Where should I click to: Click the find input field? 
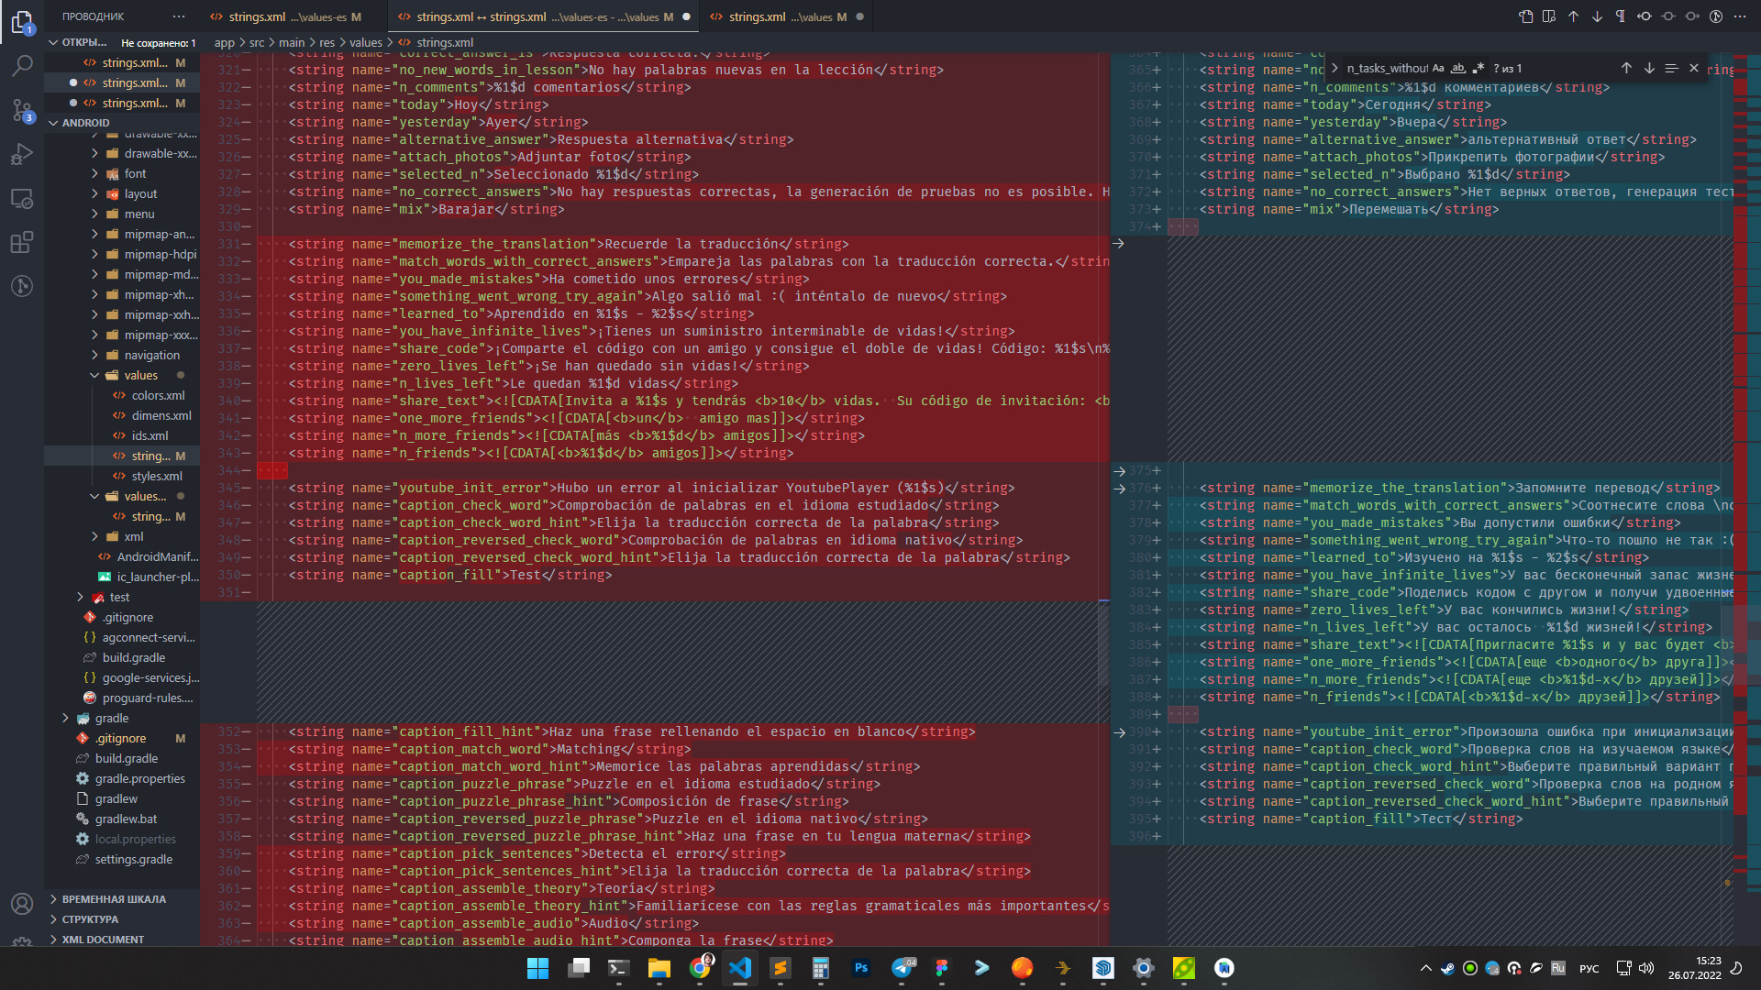1386,69
